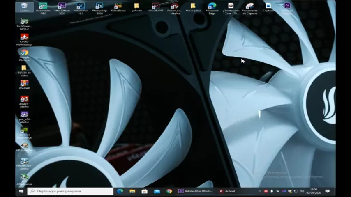Image resolution: width=351 pixels, height=197 pixels.
Task: Switch to the Action! taskbar window
Action: point(227,191)
